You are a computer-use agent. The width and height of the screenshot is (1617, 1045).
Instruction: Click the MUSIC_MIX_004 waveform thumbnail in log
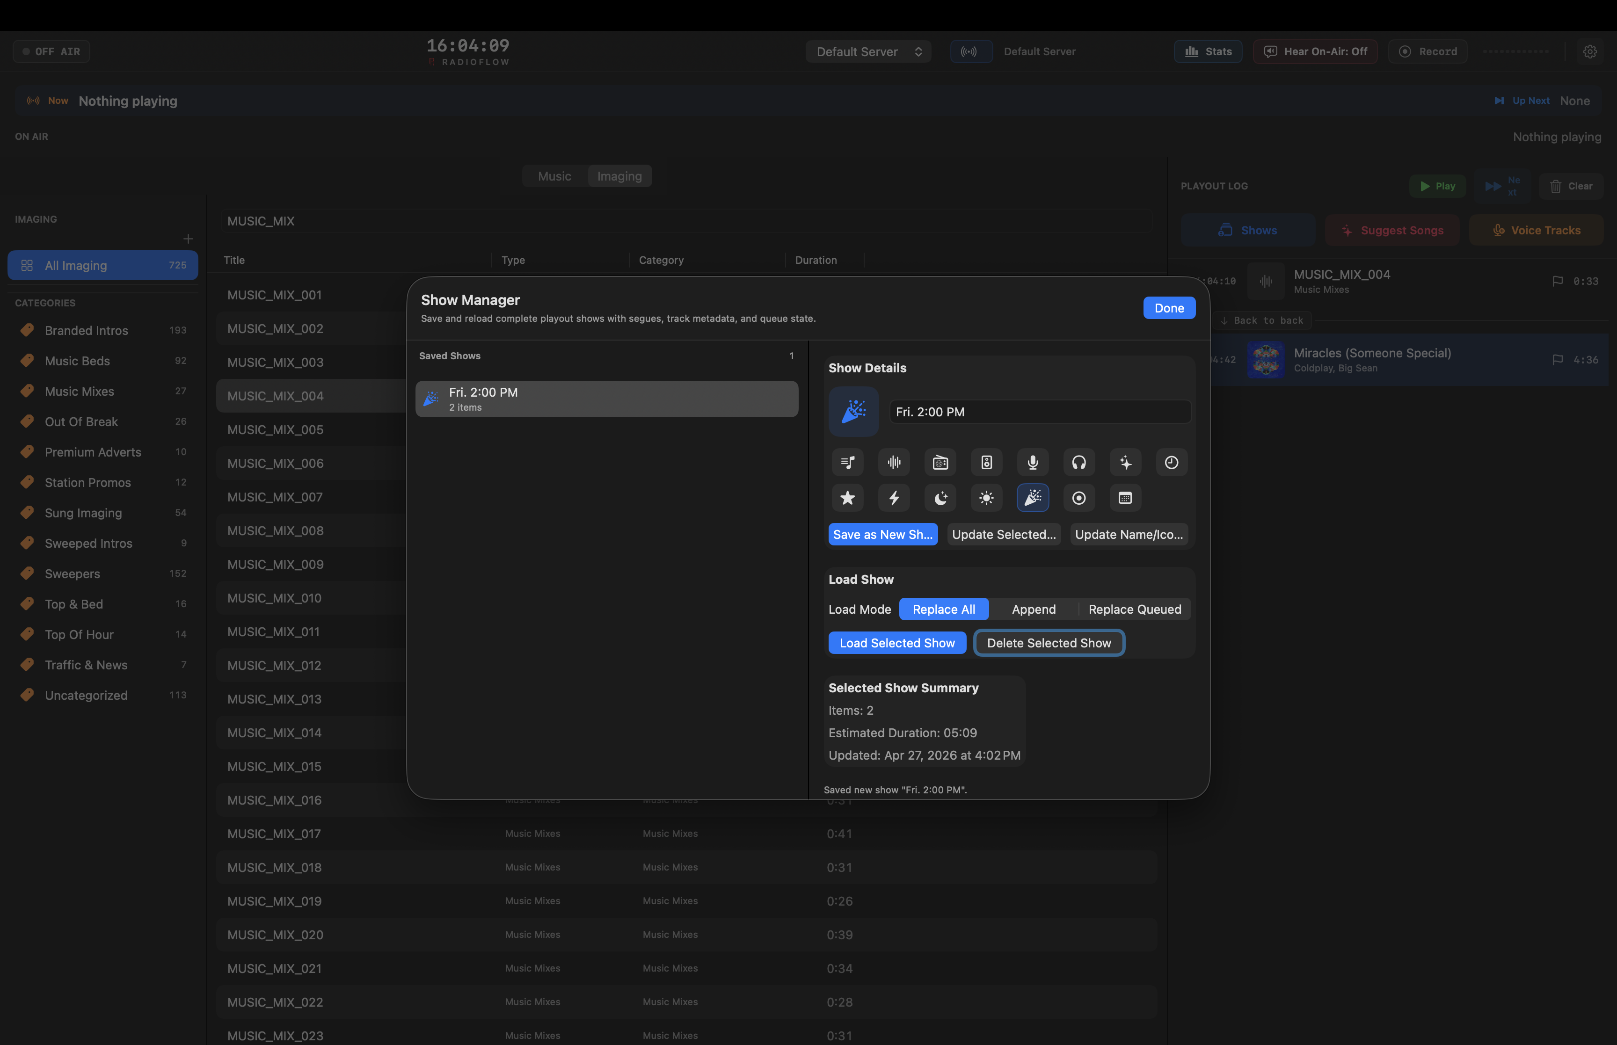[x=1266, y=281]
